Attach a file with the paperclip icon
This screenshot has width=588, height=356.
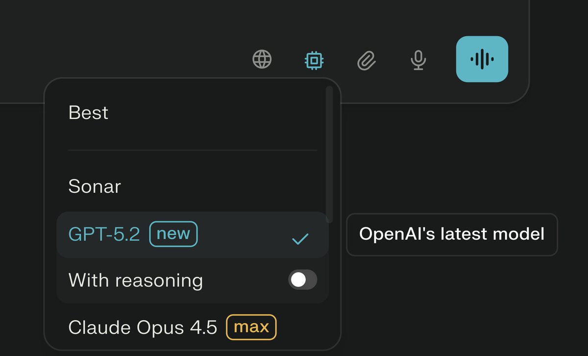click(x=366, y=61)
